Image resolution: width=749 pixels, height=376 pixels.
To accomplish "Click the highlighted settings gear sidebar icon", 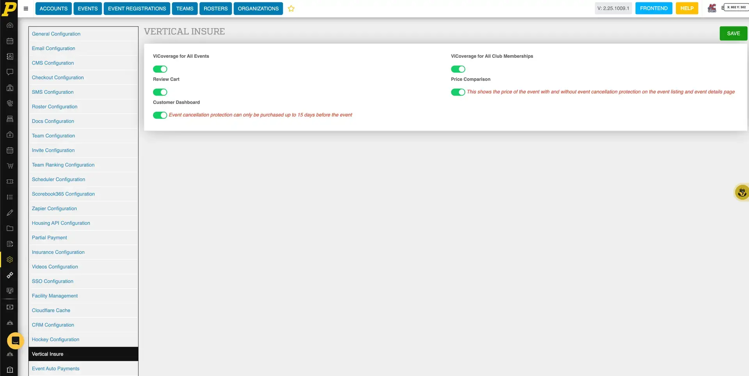I will tap(10, 260).
